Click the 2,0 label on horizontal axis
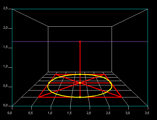The height and width of the screenshot is (120, 157). (x=89, y=113)
